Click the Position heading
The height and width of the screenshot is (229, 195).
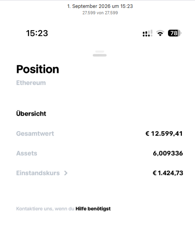pos(38,69)
